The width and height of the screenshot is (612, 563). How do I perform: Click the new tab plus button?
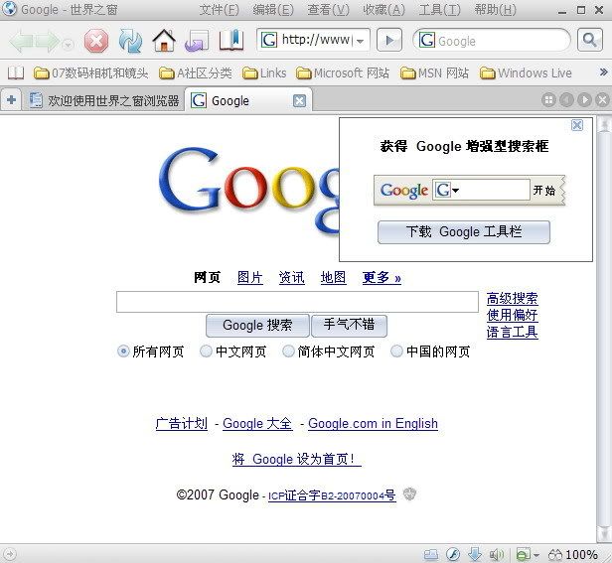(x=11, y=100)
